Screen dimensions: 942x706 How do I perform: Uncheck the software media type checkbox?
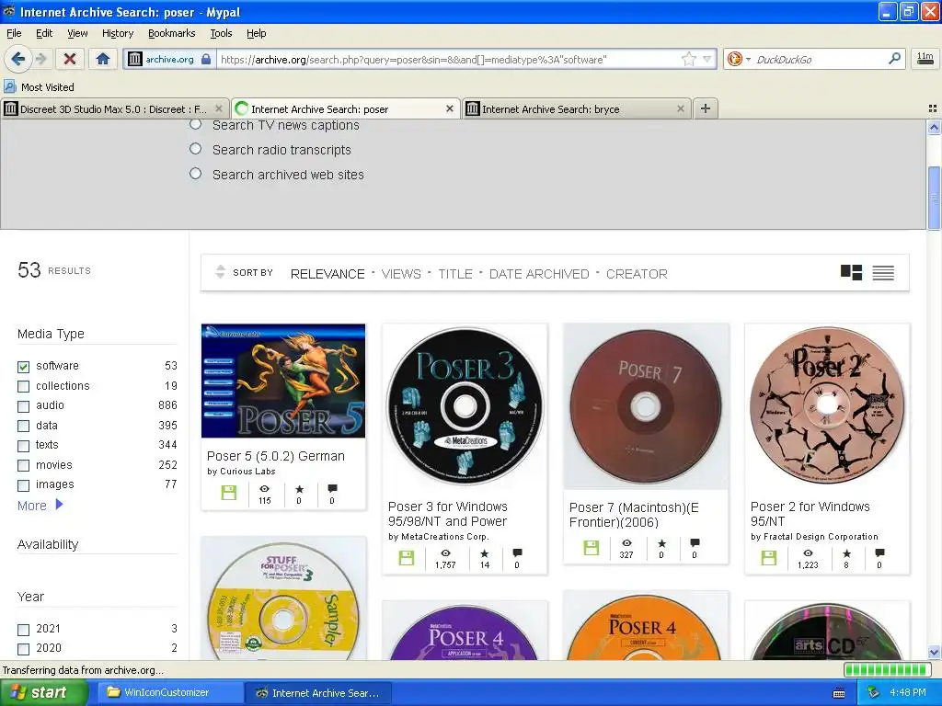tap(23, 366)
